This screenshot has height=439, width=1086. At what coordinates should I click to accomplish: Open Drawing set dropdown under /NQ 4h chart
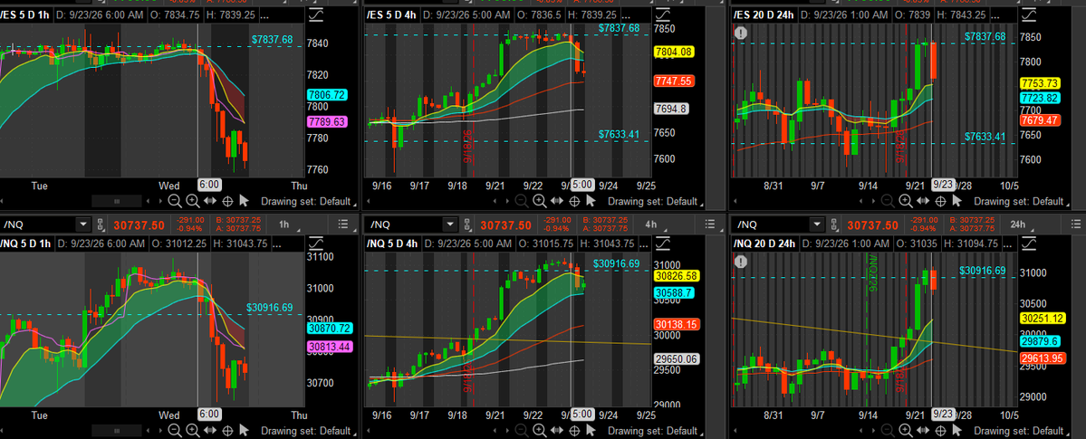[x=655, y=430]
